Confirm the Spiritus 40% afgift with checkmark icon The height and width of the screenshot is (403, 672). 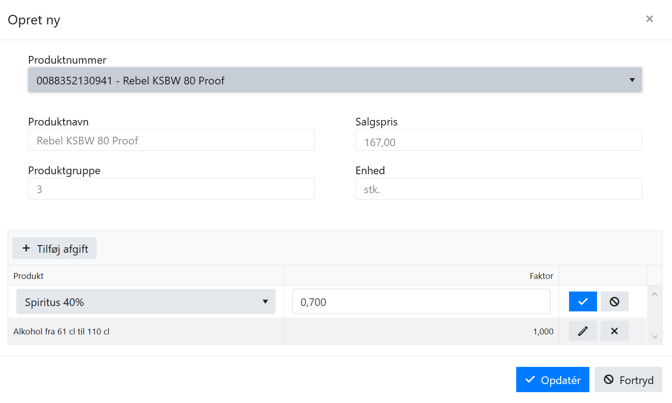point(583,301)
